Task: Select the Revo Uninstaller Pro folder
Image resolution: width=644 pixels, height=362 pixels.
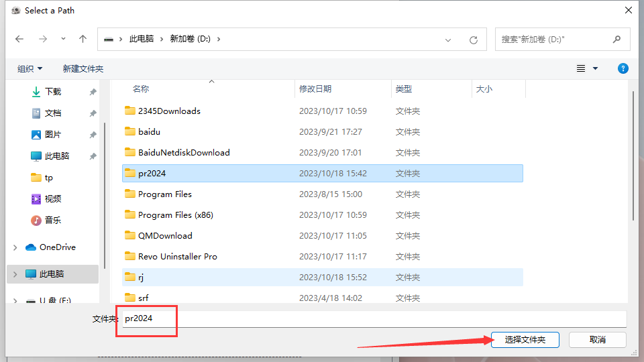Action: tap(323, 257)
